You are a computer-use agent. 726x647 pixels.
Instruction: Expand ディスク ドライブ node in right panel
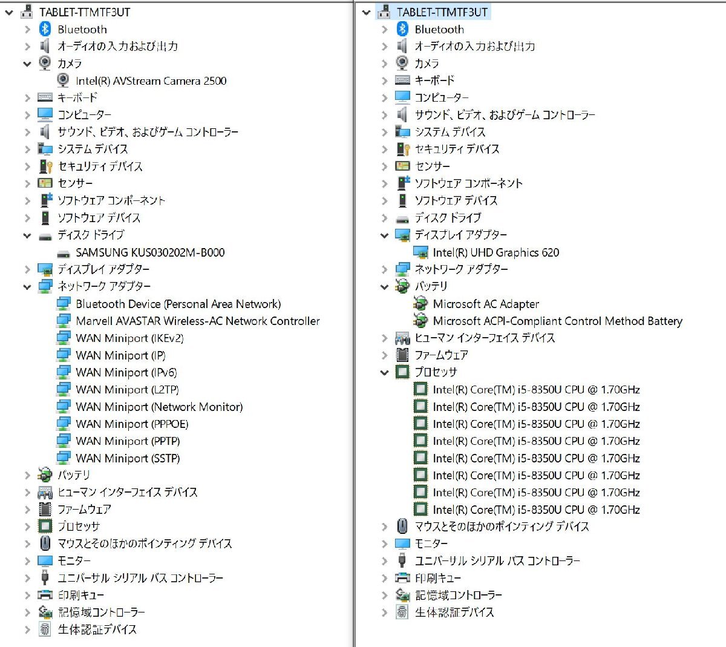point(384,217)
